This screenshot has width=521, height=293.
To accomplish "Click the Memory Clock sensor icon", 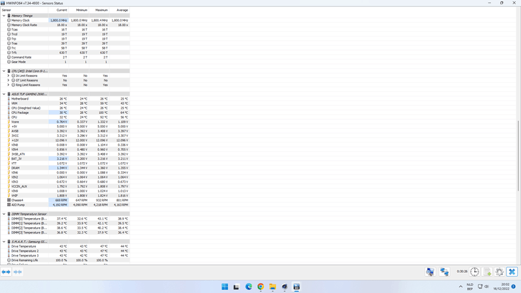I will tap(9, 20).
